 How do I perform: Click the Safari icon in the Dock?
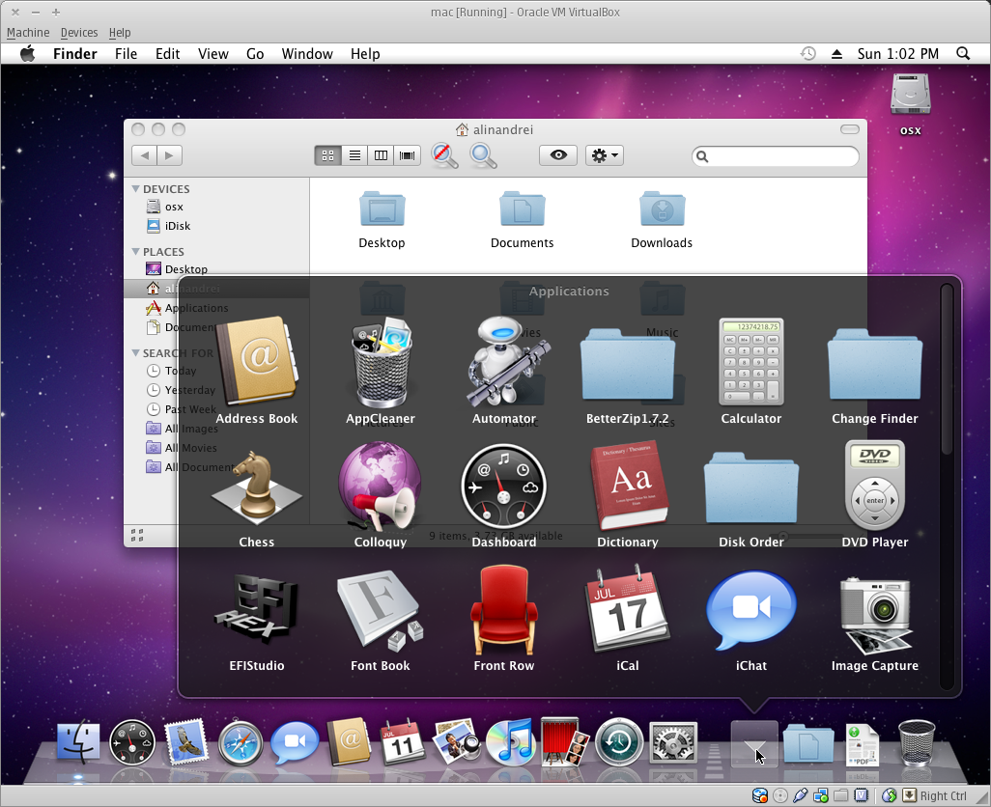point(241,743)
